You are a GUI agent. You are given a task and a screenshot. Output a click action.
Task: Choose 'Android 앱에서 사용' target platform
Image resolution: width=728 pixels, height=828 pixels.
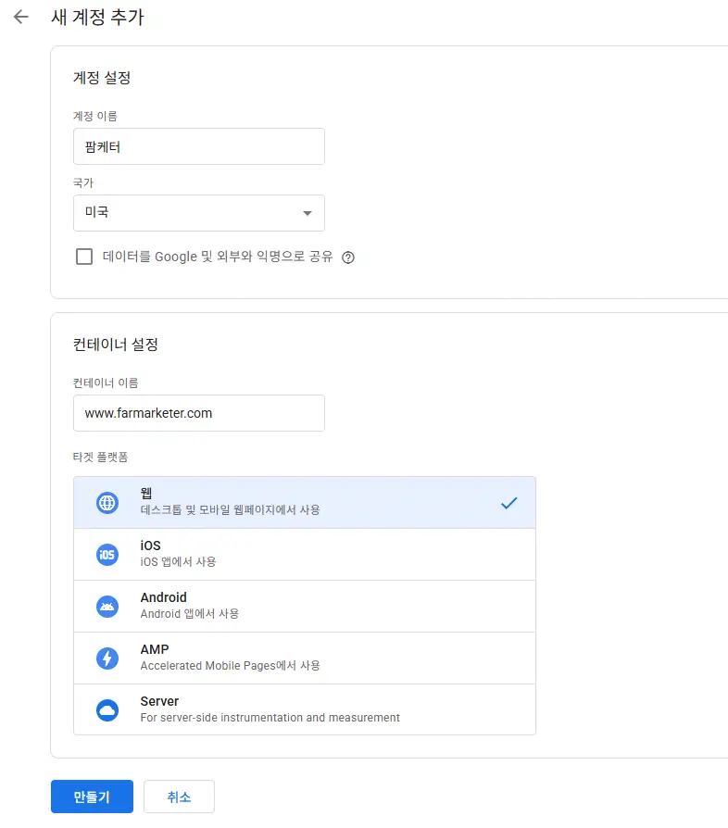pos(304,607)
